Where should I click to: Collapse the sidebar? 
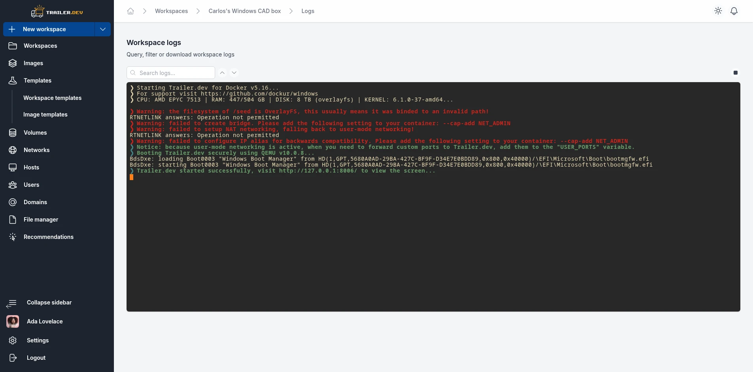point(57,302)
